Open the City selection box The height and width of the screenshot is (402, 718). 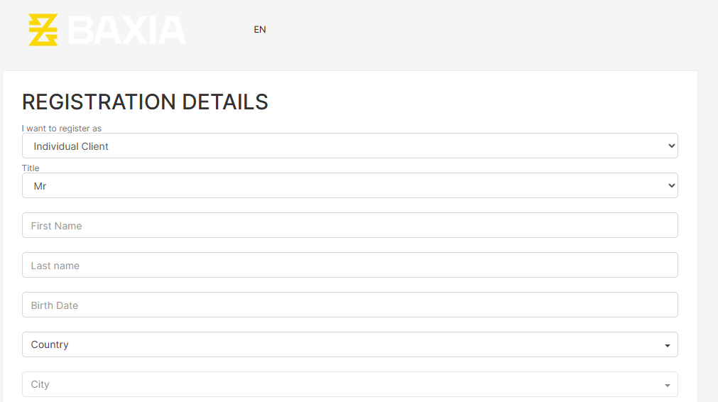pos(350,384)
